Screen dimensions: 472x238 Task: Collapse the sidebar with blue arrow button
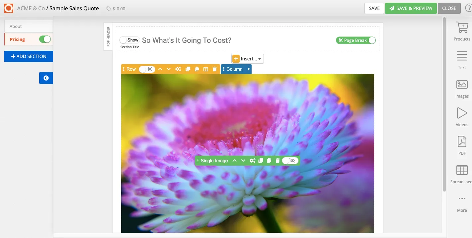pyautogui.click(x=46, y=78)
